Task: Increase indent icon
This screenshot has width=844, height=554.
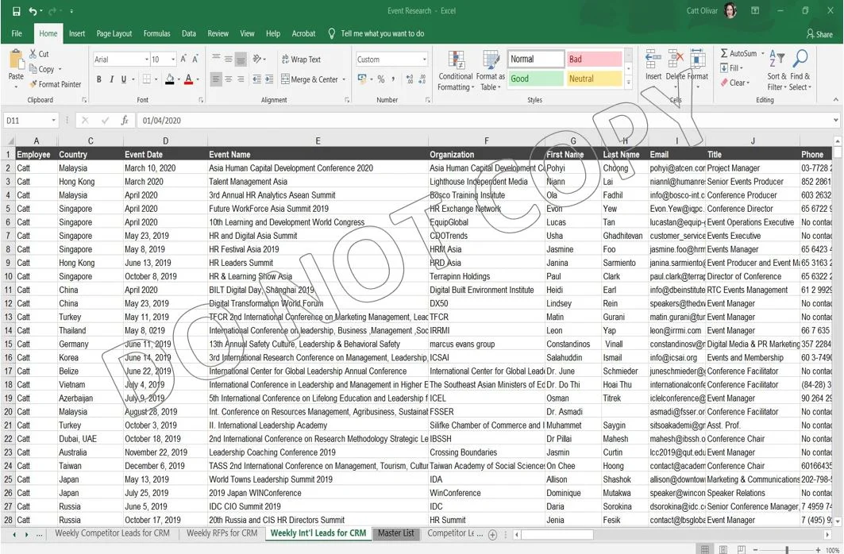Action: 269,79
